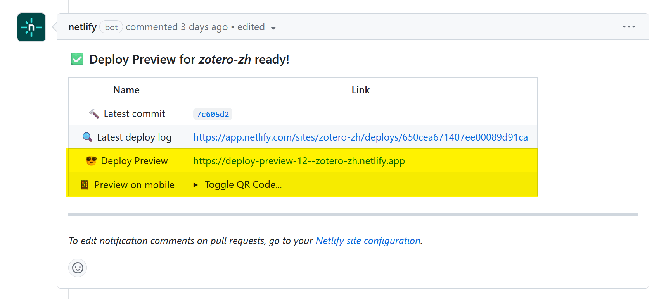Open the edited history dropdown arrow
Viewport: 659px width, 299px height.
click(x=273, y=28)
